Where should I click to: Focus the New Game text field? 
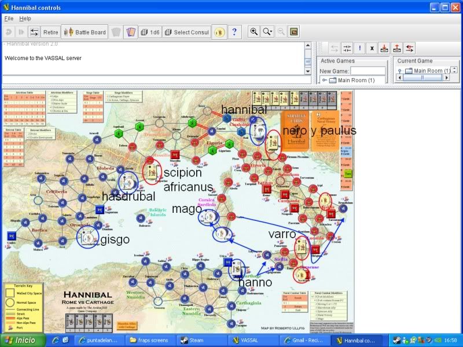click(368, 71)
